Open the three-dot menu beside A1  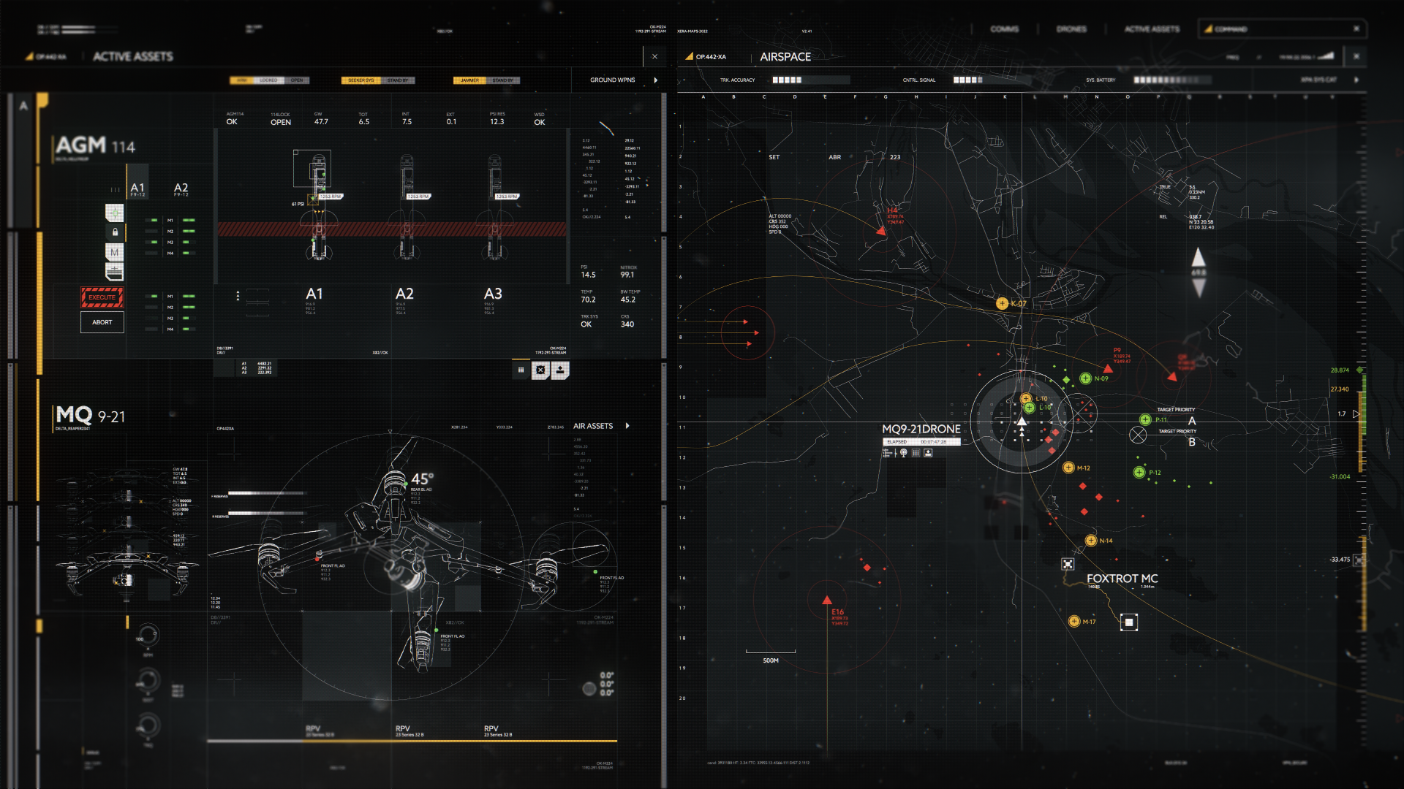tap(238, 296)
